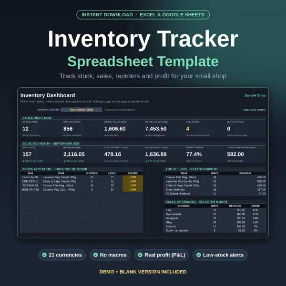The width and height of the screenshot is (286, 286).
Task: Click the '21 currencies' feature pill
Action: pos(62,255)
